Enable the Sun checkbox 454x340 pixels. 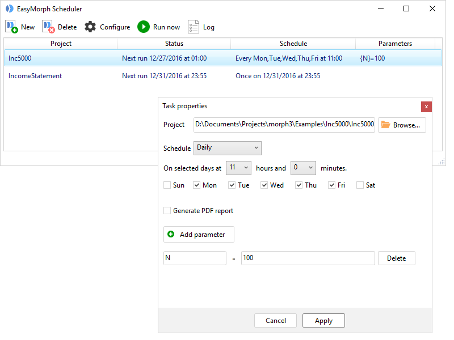167,185
